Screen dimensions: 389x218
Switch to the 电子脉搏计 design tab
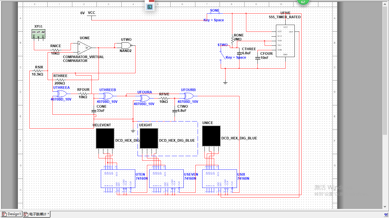click(36, 214)
